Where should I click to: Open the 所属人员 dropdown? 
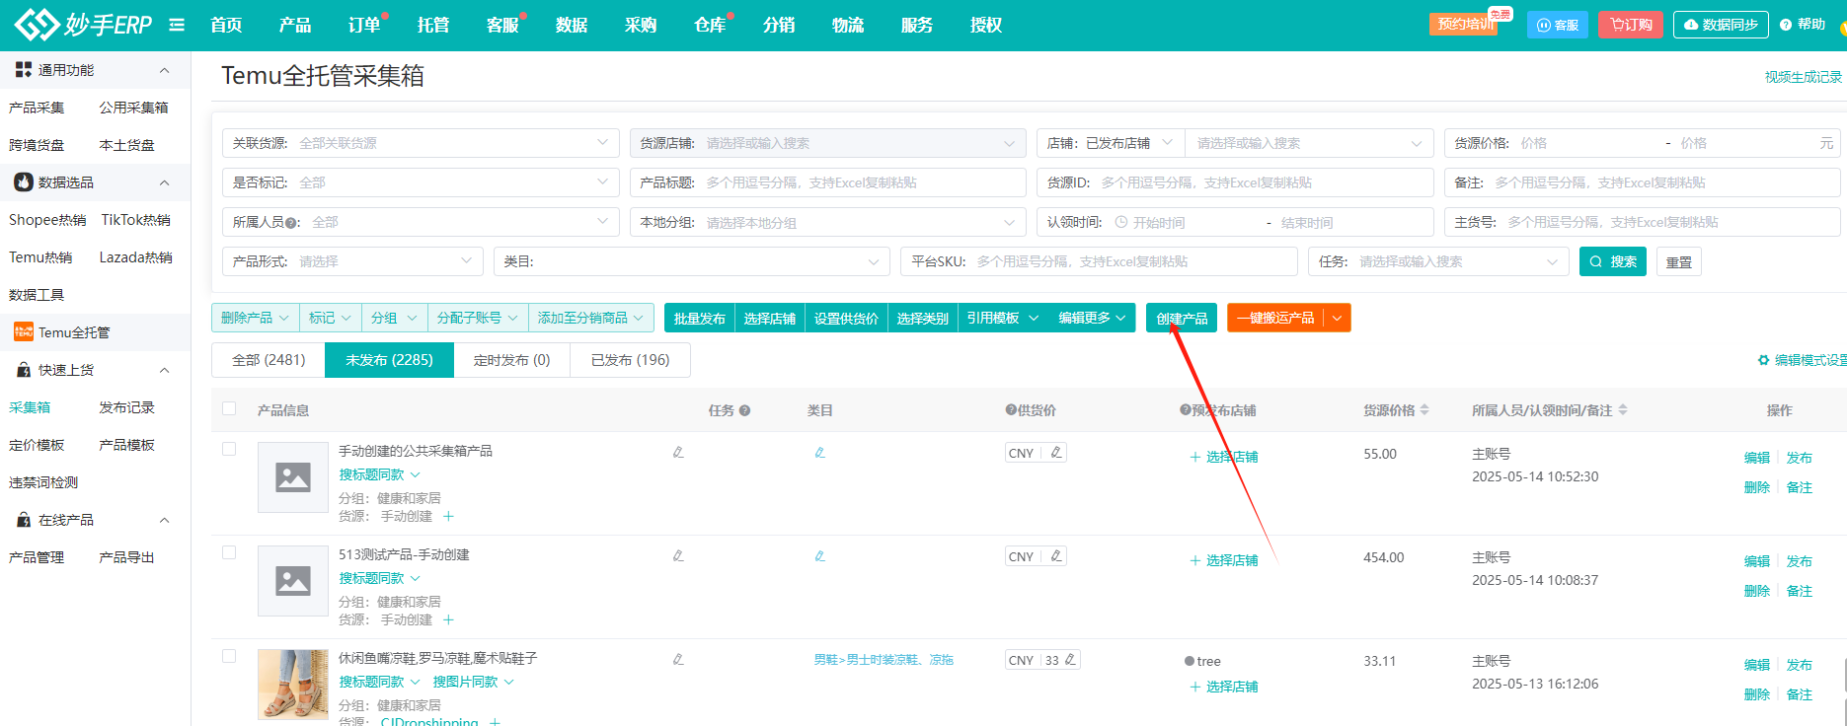pyautogui.click(x=421, y=222)
